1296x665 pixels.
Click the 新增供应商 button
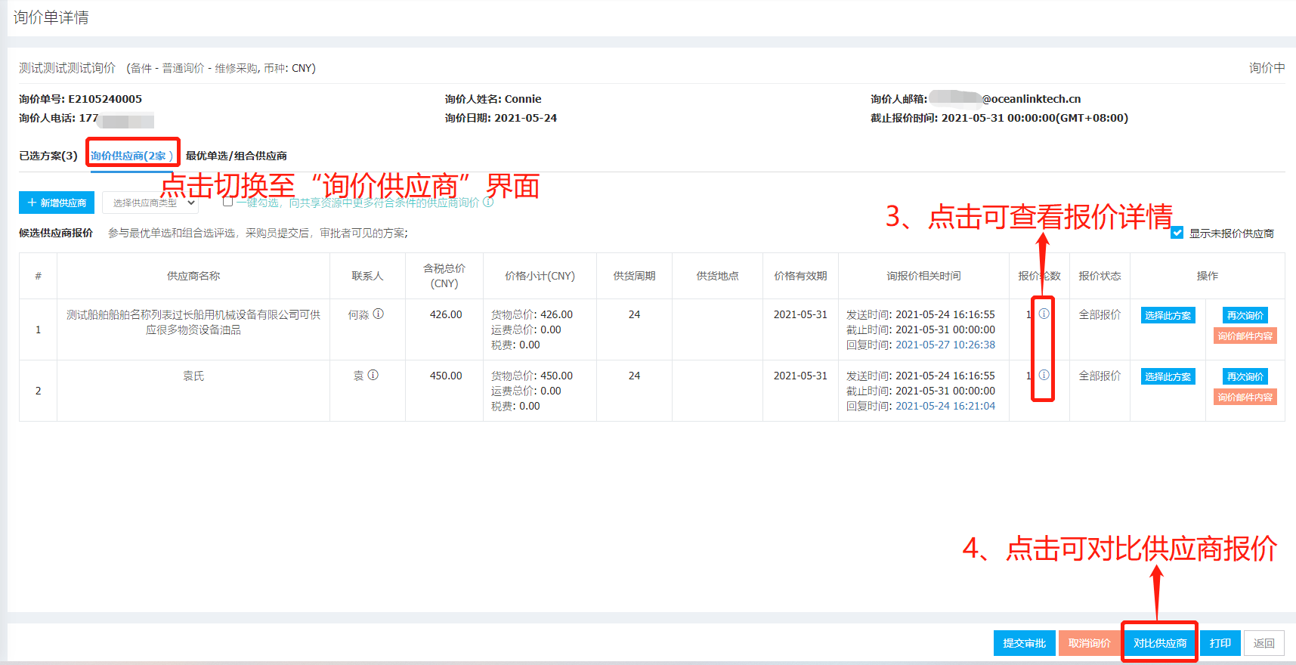57,203
